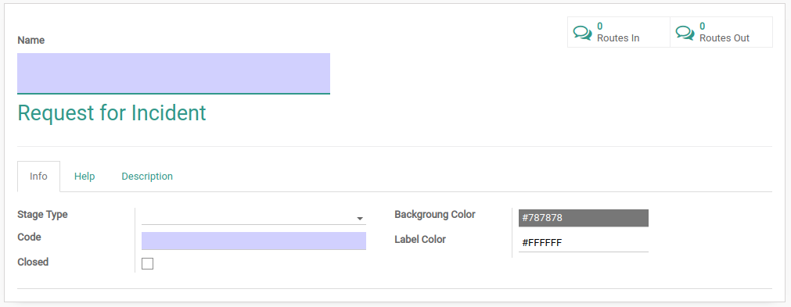
Task: Click the Routes In zero counter
Action: (x=600, y=27)
